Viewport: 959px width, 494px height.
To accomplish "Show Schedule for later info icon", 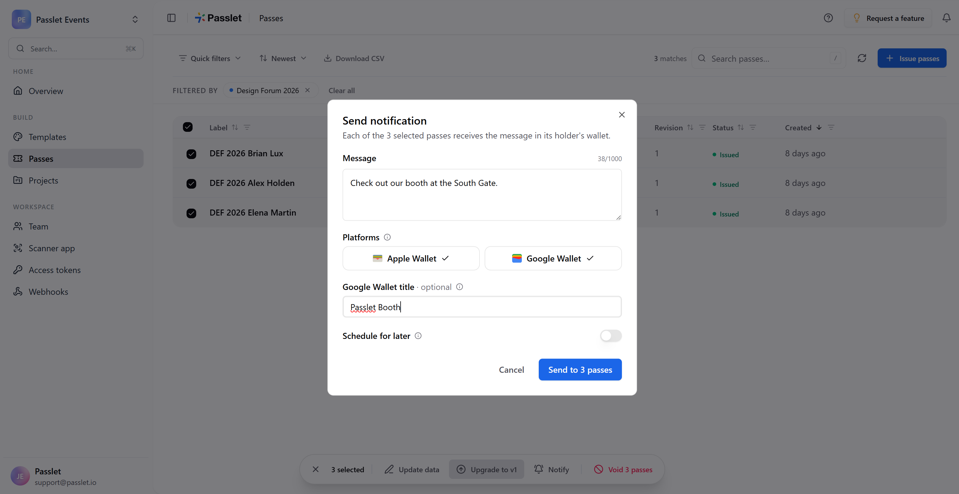I will coord(418,336).
